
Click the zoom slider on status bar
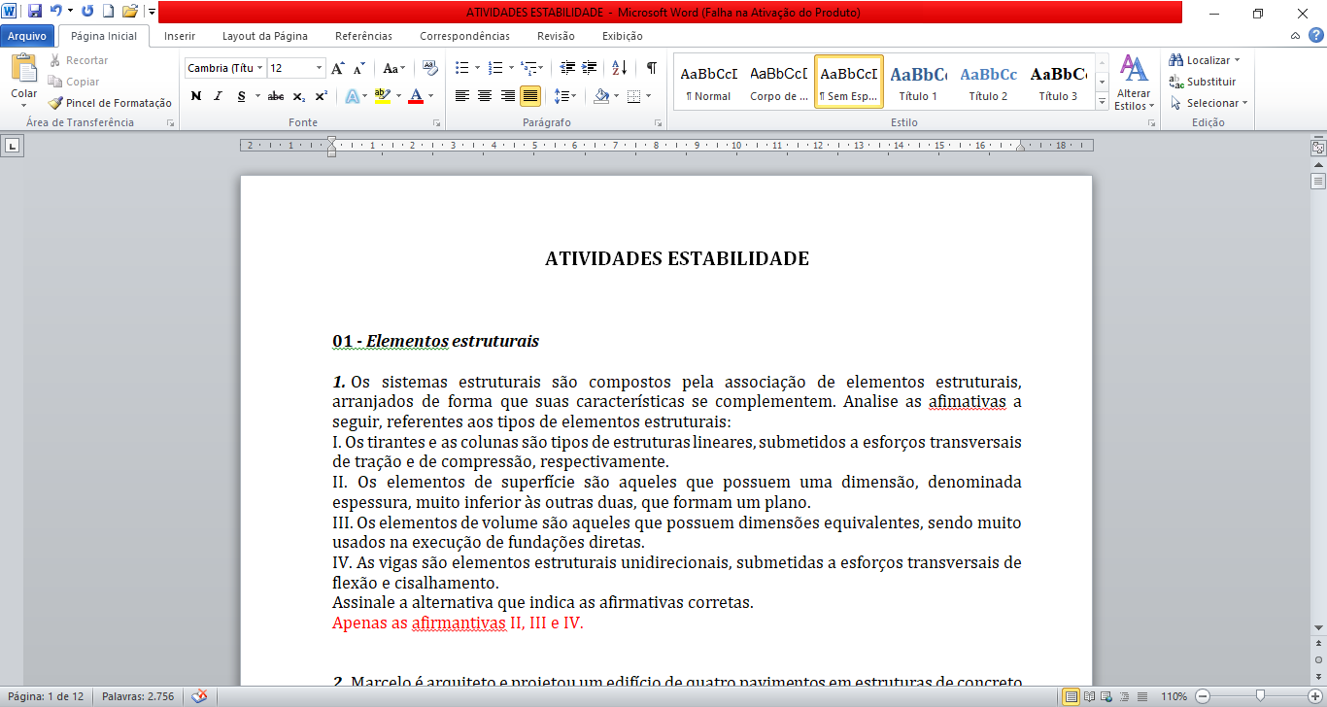tap(1260, 696)
